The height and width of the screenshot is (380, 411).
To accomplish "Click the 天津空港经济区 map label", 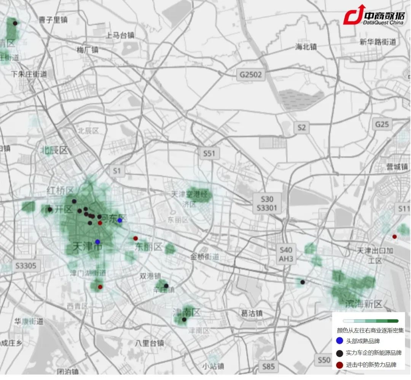I will point(190,195).
